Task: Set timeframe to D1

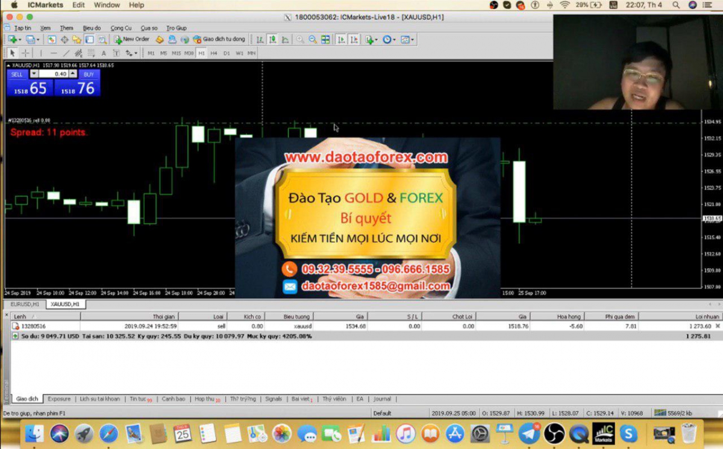Action: [227, 53]
